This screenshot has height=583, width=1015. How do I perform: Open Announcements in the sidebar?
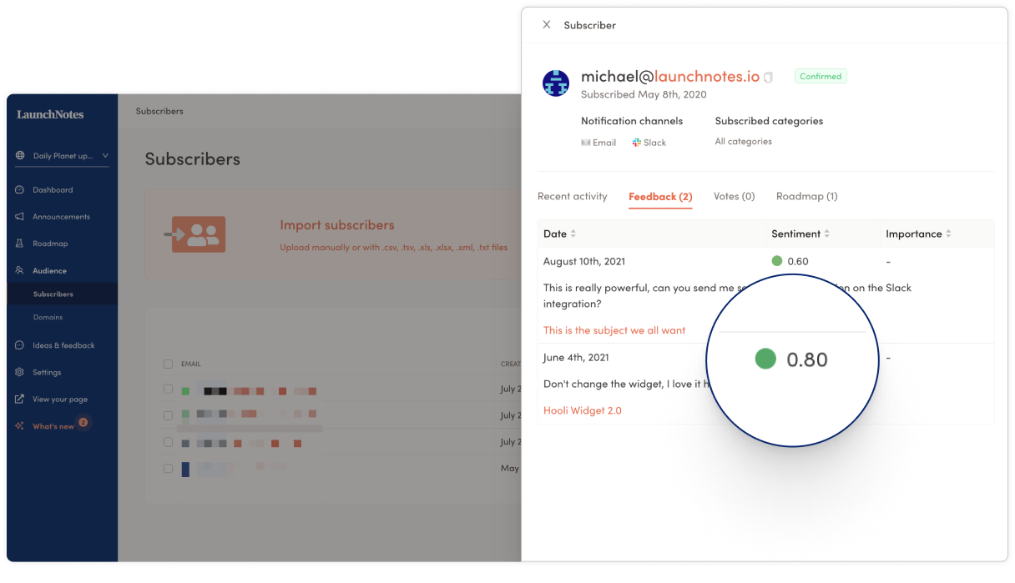(62, 217)
